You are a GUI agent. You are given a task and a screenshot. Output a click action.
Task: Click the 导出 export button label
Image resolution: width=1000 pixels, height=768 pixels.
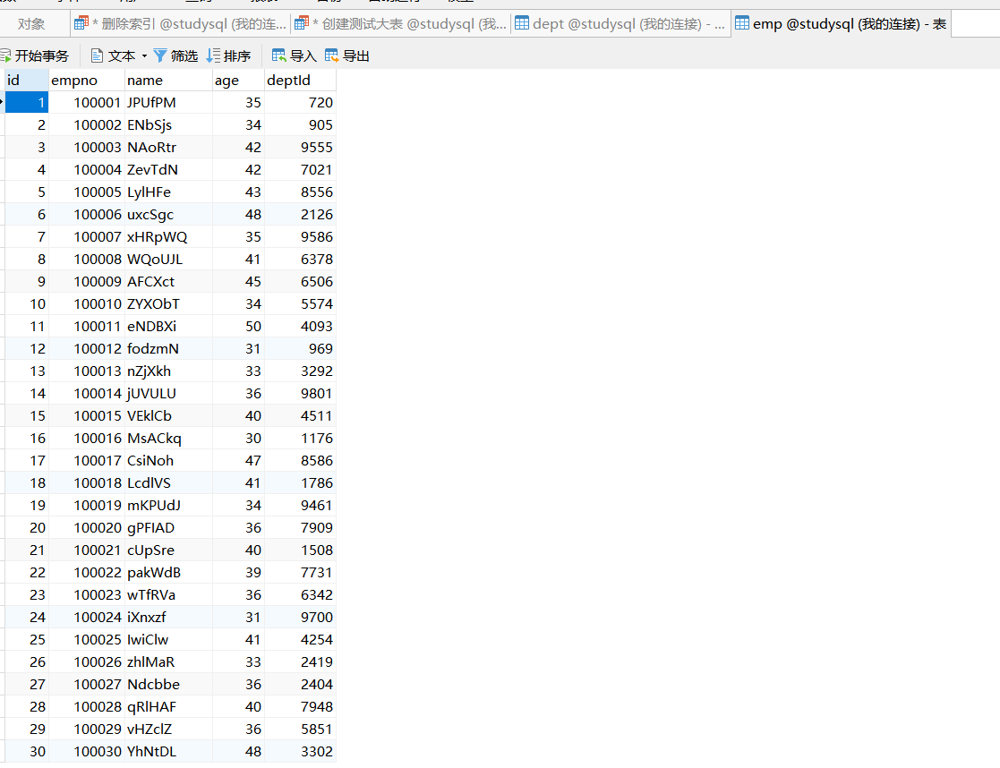point(356,56)
